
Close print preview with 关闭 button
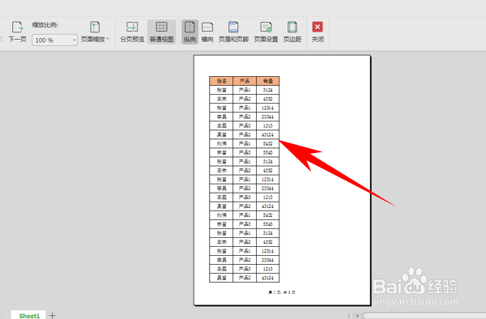point(318,32)
